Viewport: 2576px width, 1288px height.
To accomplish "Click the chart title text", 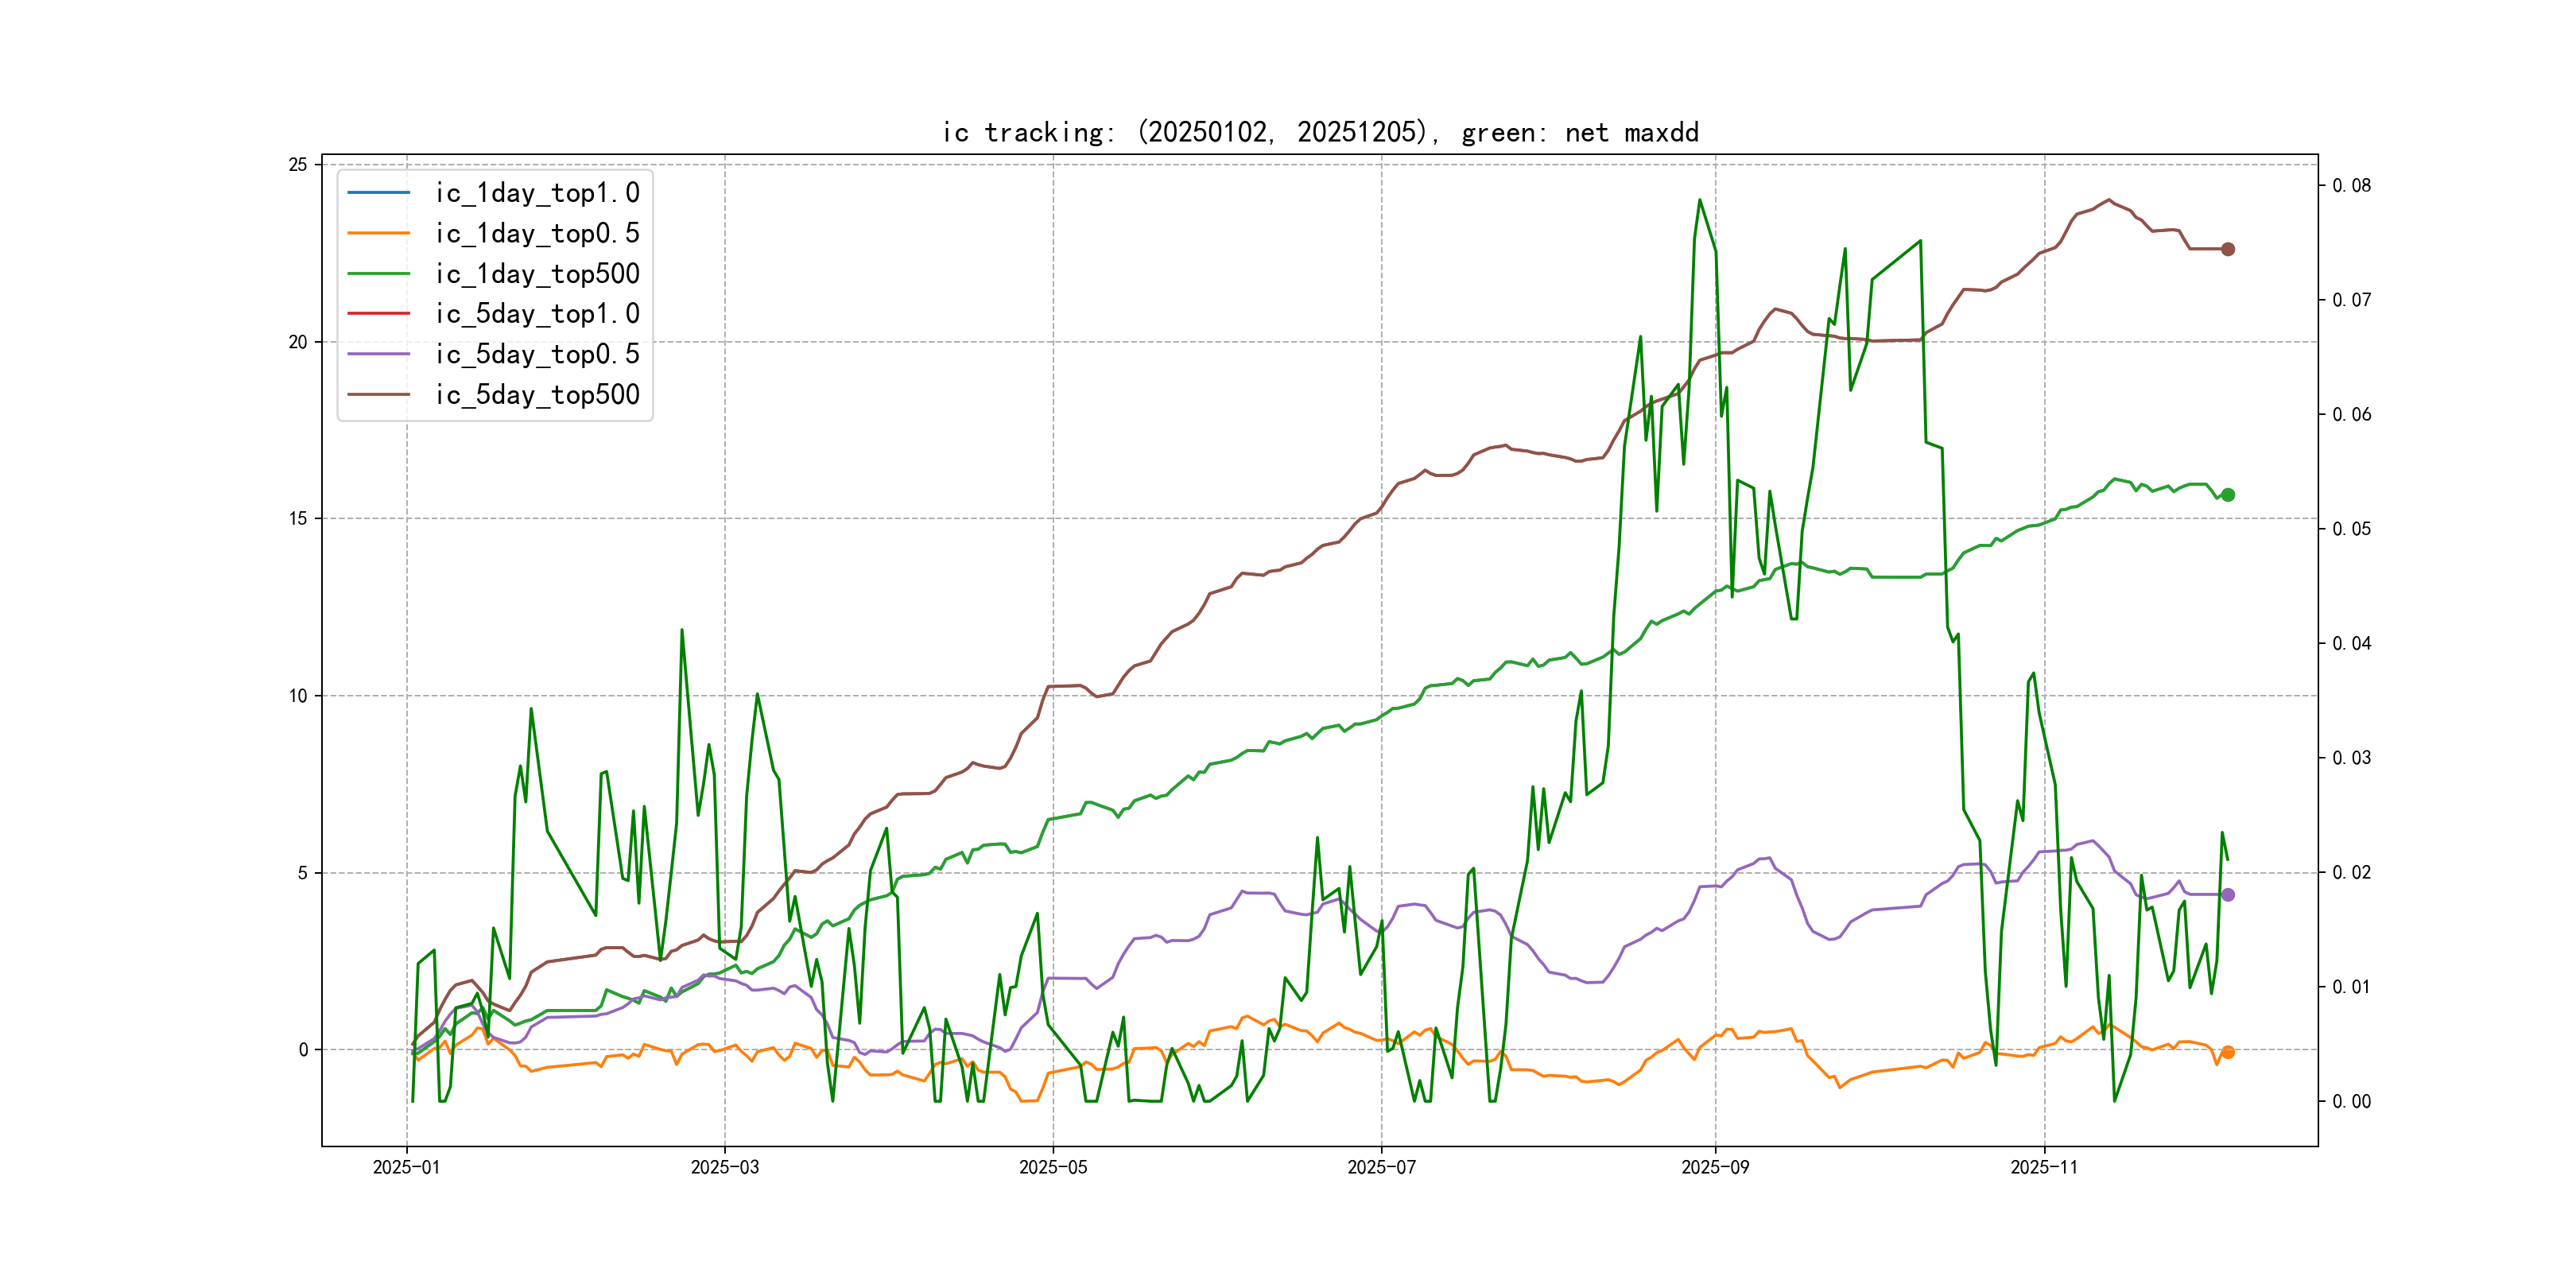I will 1319,132.
